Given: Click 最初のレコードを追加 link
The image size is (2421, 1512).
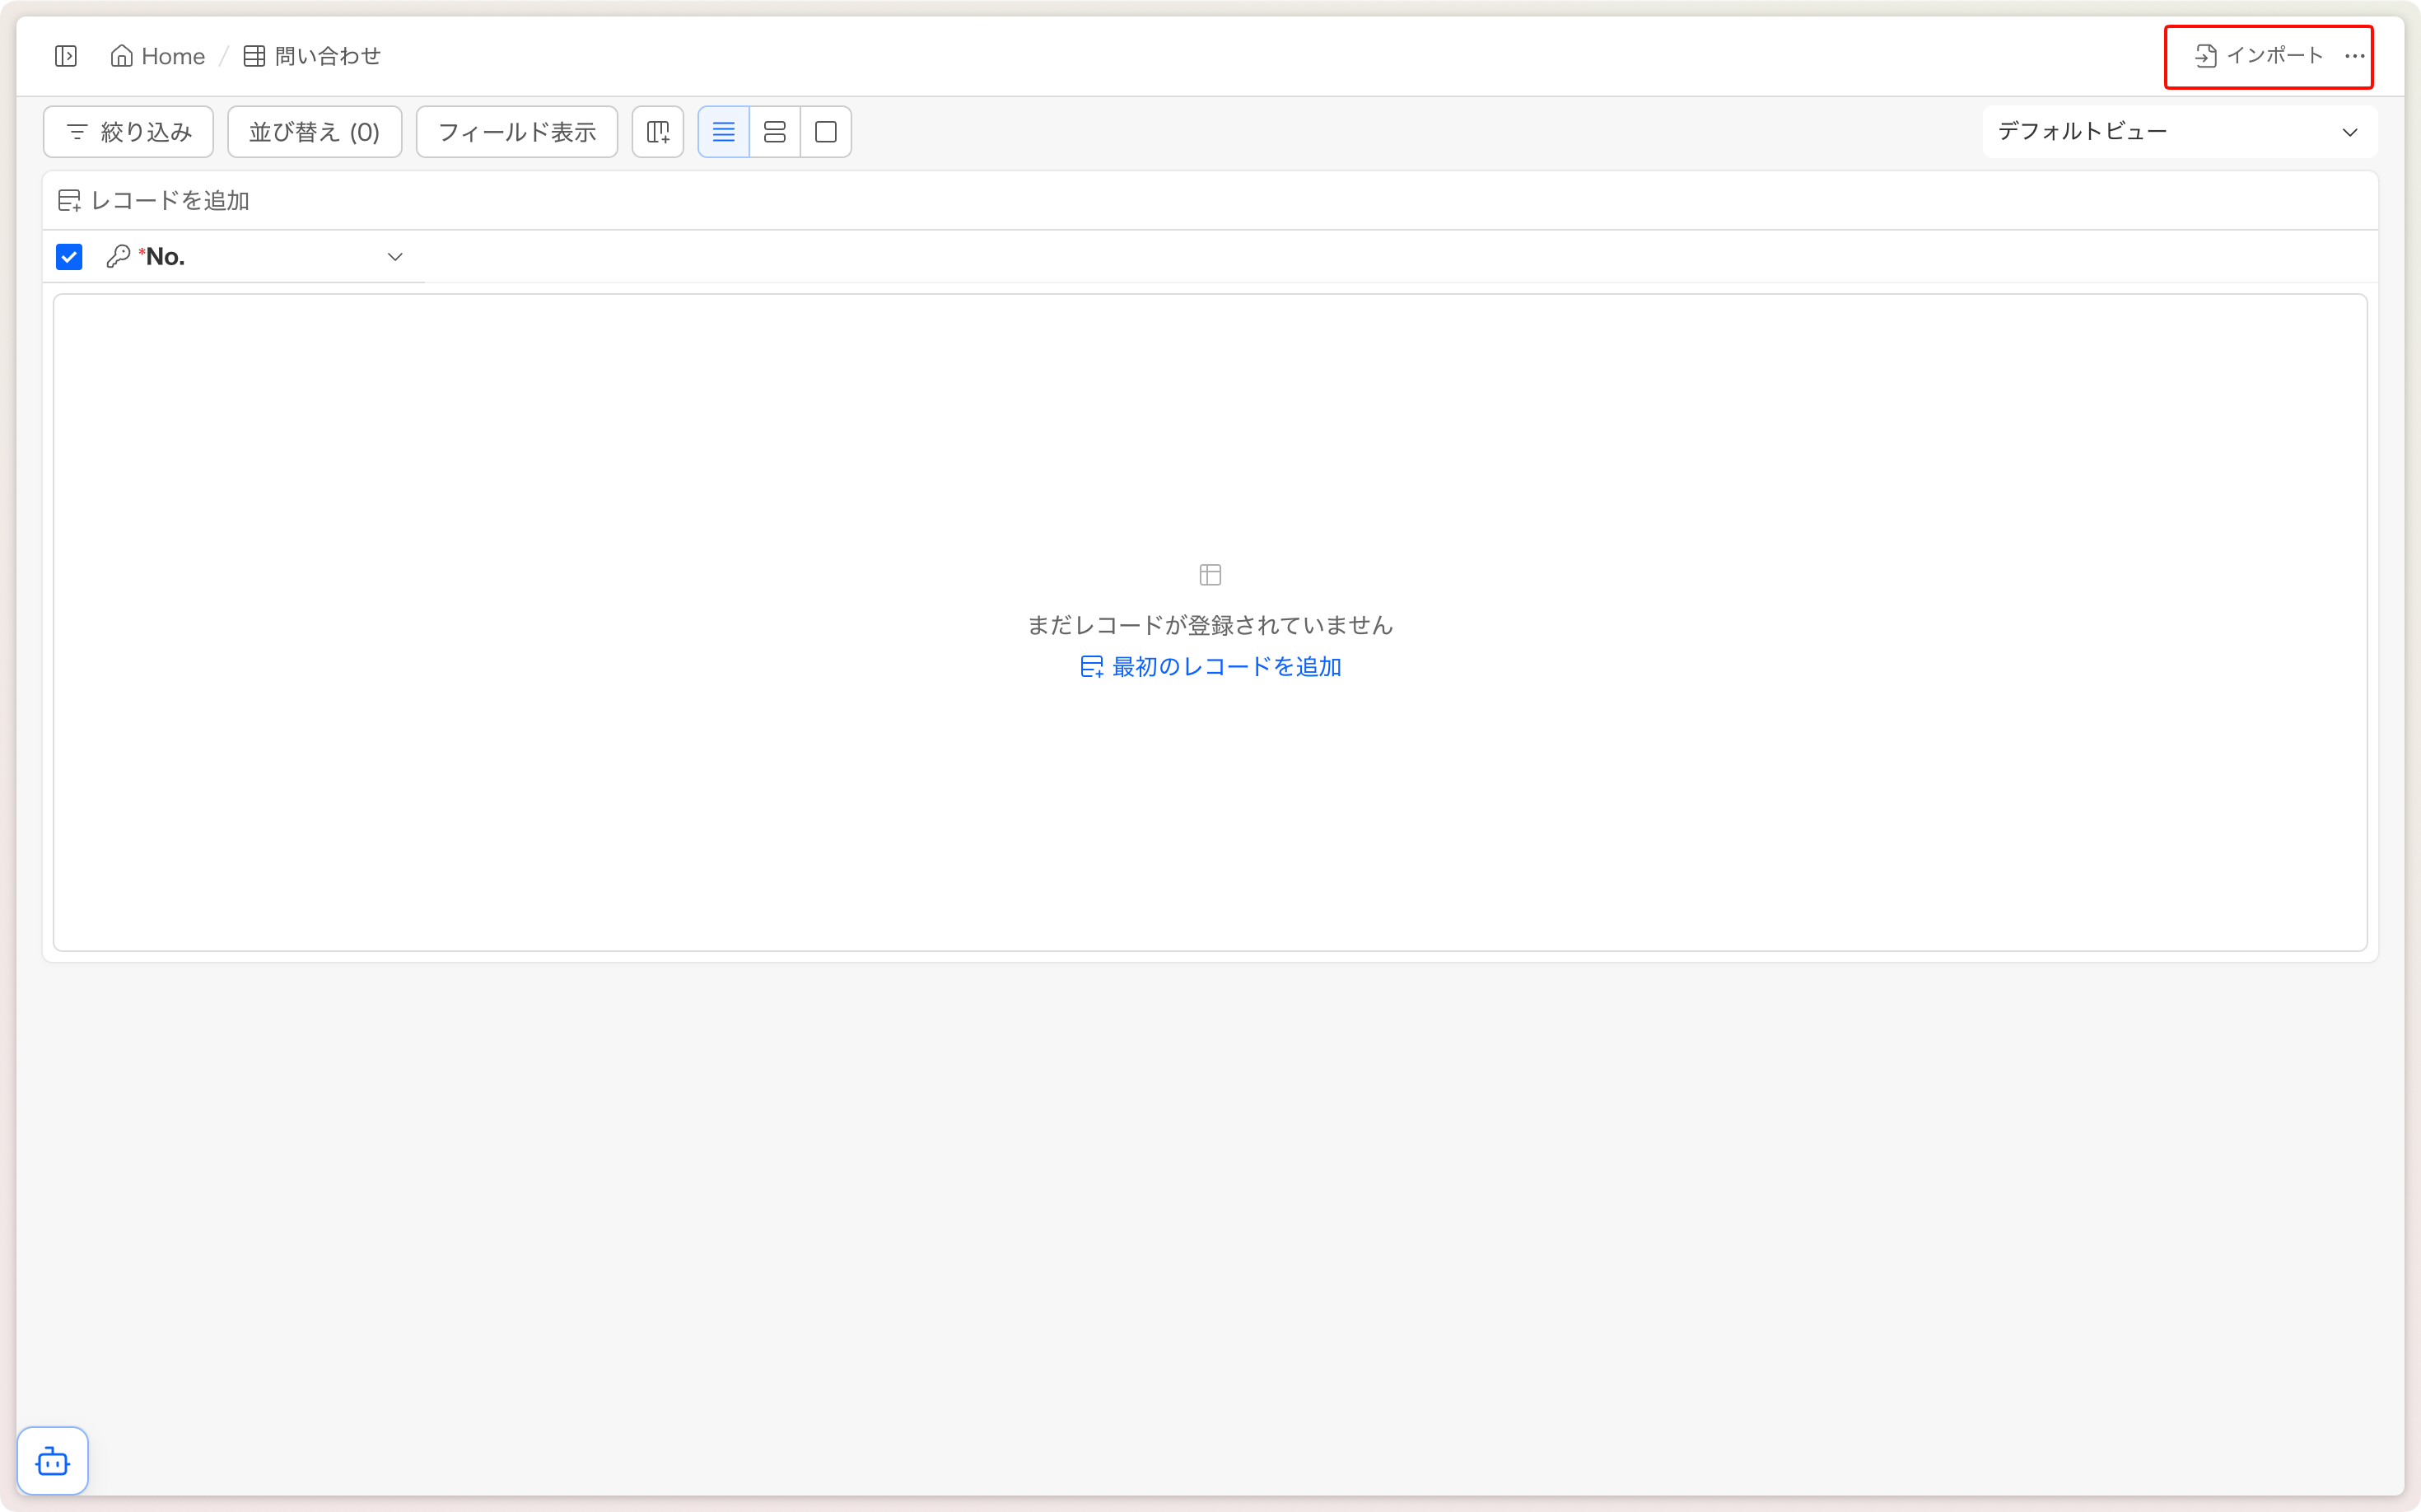Looking at the screenshot, I should click(x=1210, y=667).
